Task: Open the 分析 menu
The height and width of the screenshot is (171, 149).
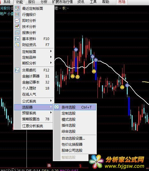Action: (44, 2)
